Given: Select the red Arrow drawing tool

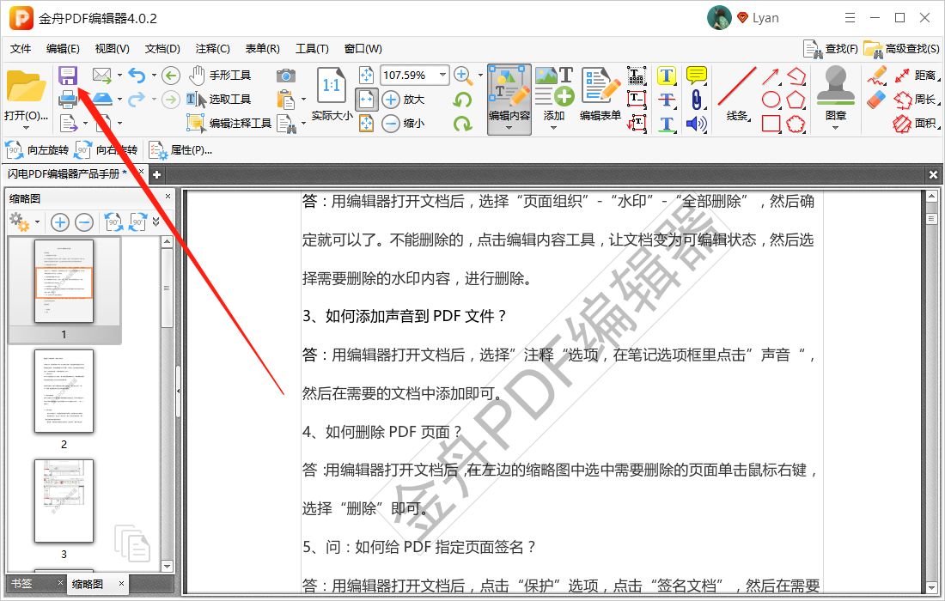Looking at the screenshot, I should point(771,76).
